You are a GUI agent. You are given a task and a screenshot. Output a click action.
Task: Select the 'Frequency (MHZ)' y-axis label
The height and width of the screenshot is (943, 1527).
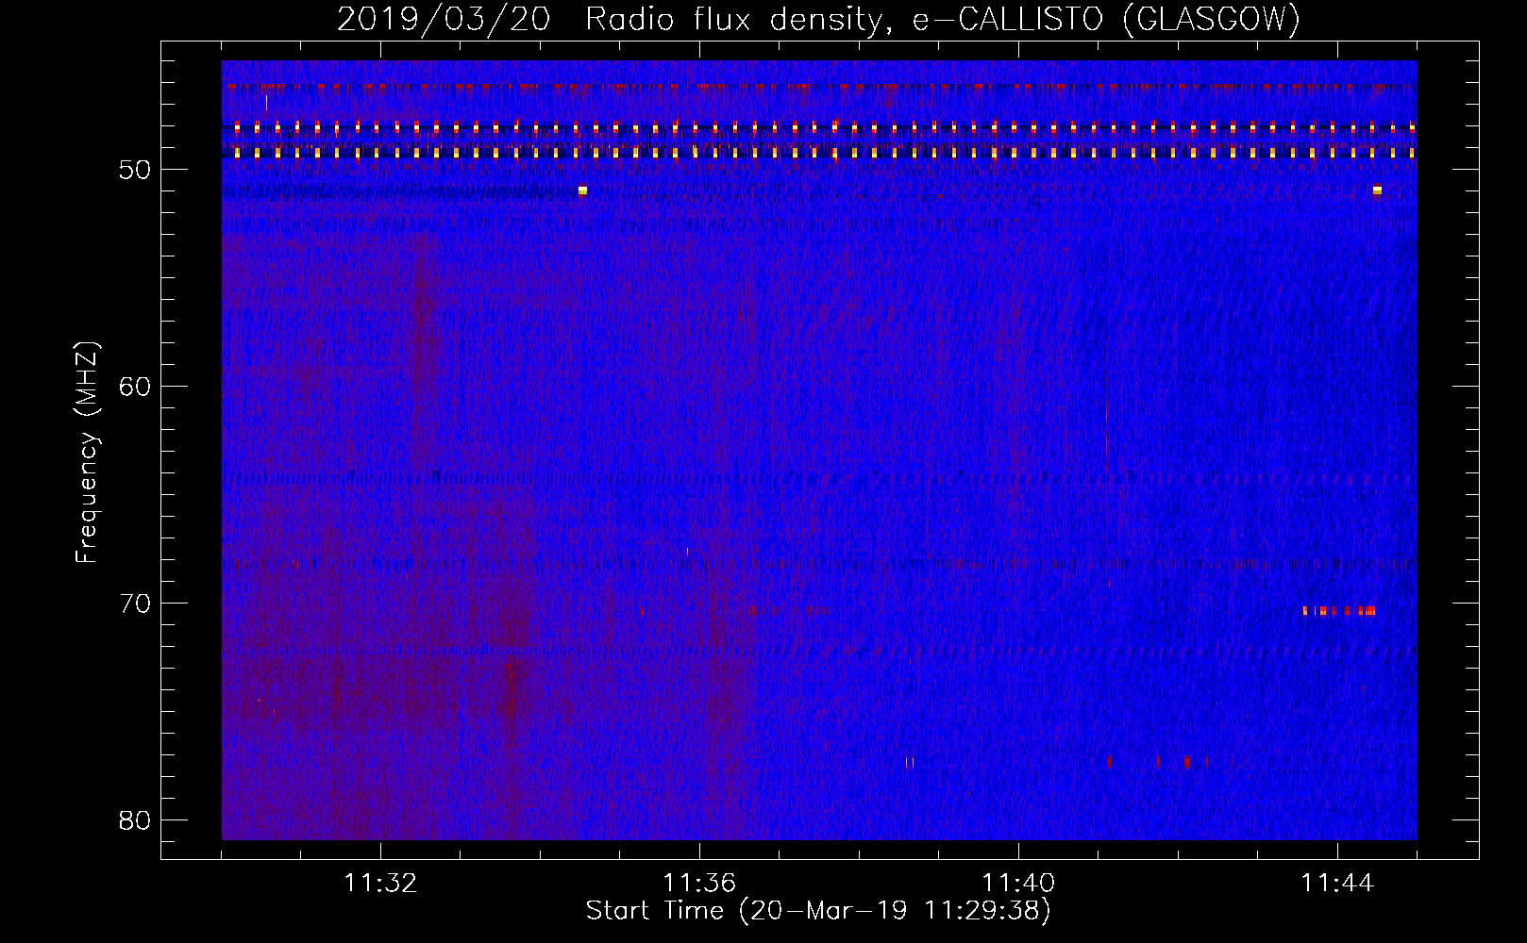(x=87, y=452)
